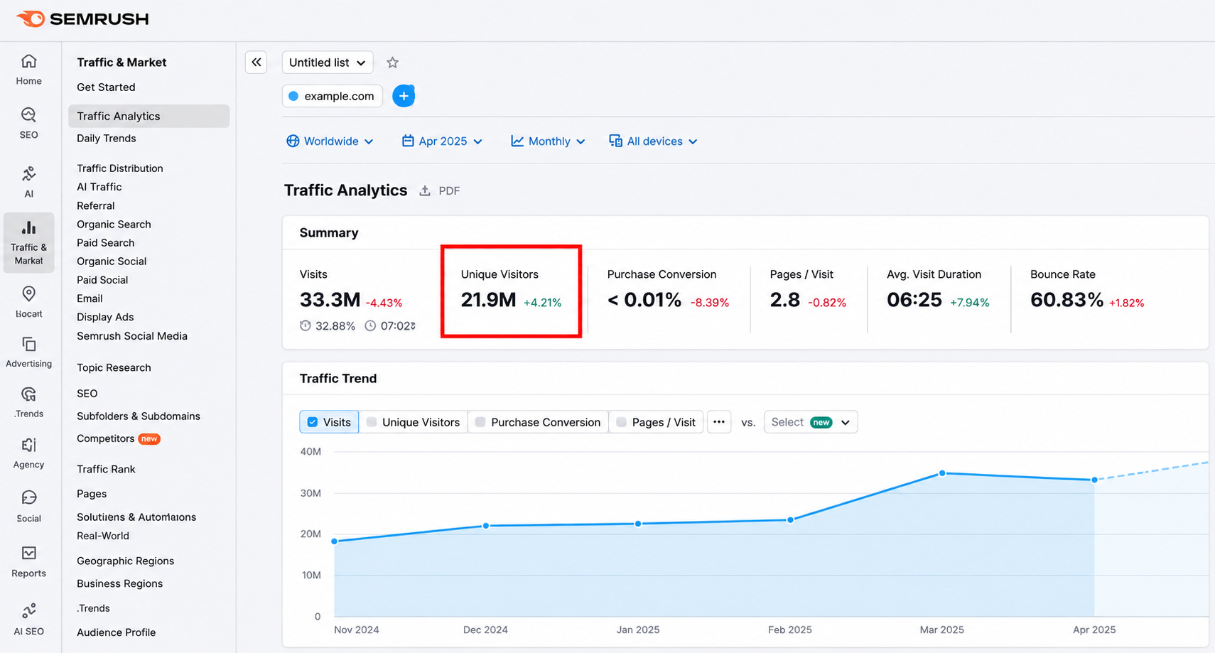Image resolution: width=1215 pixels, height=653 pixels.
Task: Click the 32.88% icon under Visits
Action: pos(306,325)
